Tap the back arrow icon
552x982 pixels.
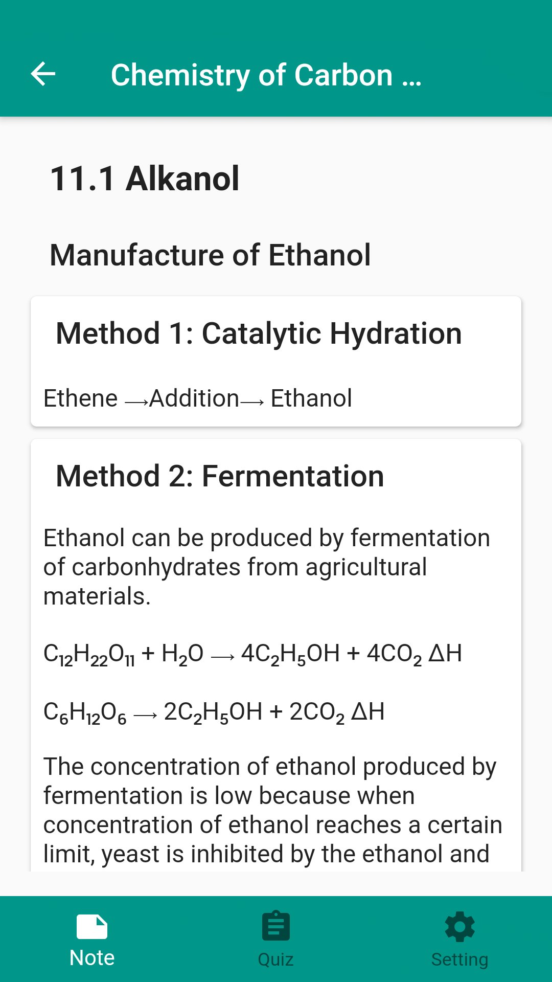(43, 75)
